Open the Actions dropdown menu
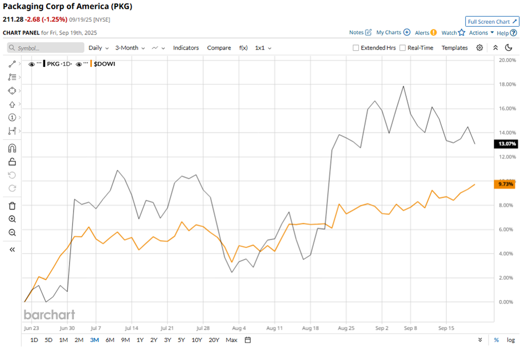This screenshot has width=523, height=347. (x=481, y=32)
